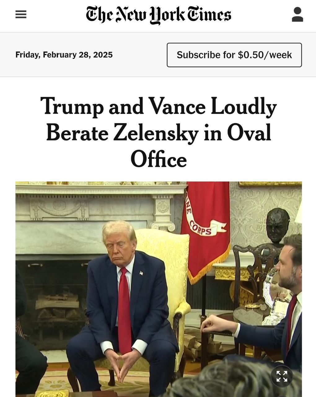The image size is (316, 397).
Task: Open the user account icon
Action: [297, 15]
